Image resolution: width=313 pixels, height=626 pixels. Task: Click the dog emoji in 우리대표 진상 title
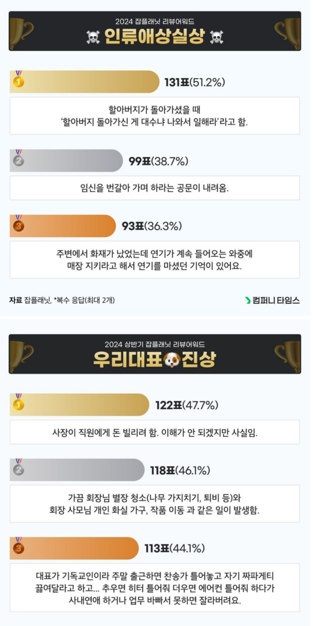point(157,359)
